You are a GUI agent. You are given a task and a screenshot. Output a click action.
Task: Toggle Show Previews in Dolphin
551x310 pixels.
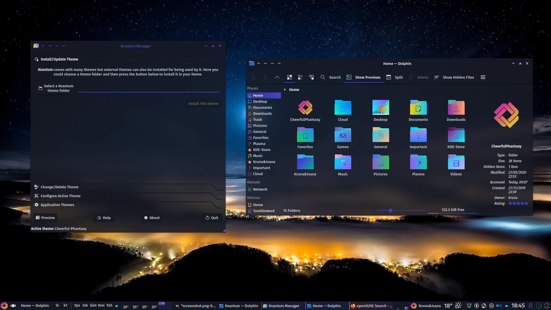pyautogui.click(x=364, y=77)
